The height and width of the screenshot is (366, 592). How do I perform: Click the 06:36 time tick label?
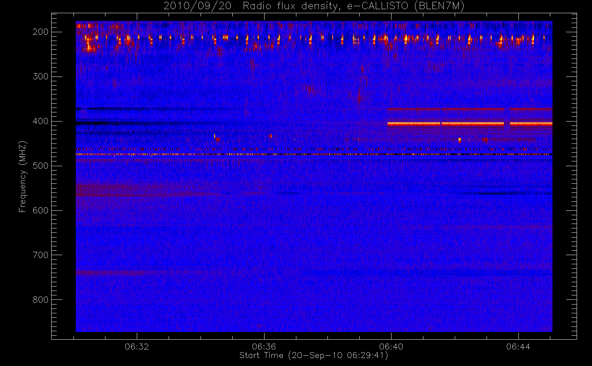coord(264,347)
